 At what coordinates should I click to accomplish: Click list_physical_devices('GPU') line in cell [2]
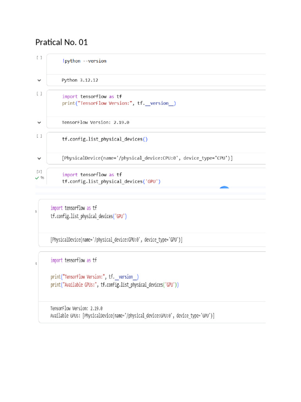111,181
